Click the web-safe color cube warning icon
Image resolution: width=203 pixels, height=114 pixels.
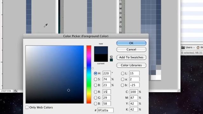111,57
